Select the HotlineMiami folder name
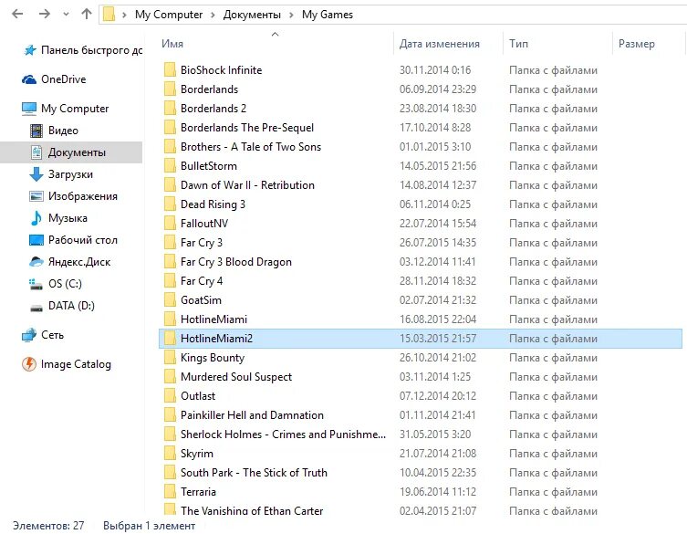The width and height of the screenshot is (687, 534). coord(213,319)
